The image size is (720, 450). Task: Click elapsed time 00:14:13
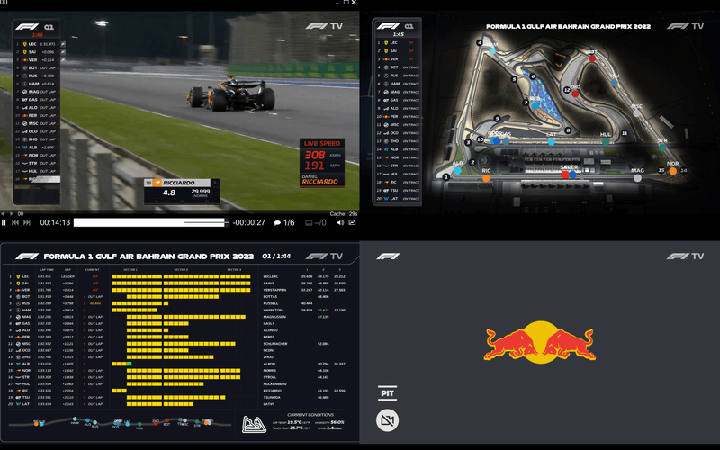click(55, 222)
